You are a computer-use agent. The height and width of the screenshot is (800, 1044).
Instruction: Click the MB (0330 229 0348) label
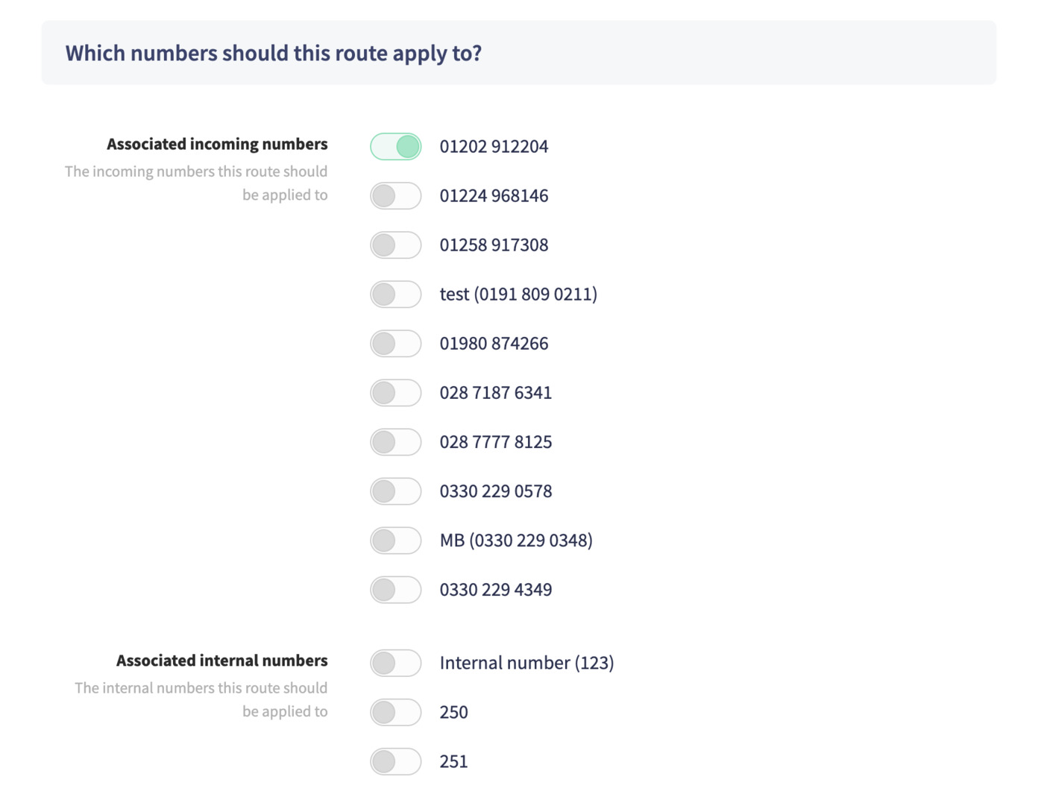[x=516, y=541]
